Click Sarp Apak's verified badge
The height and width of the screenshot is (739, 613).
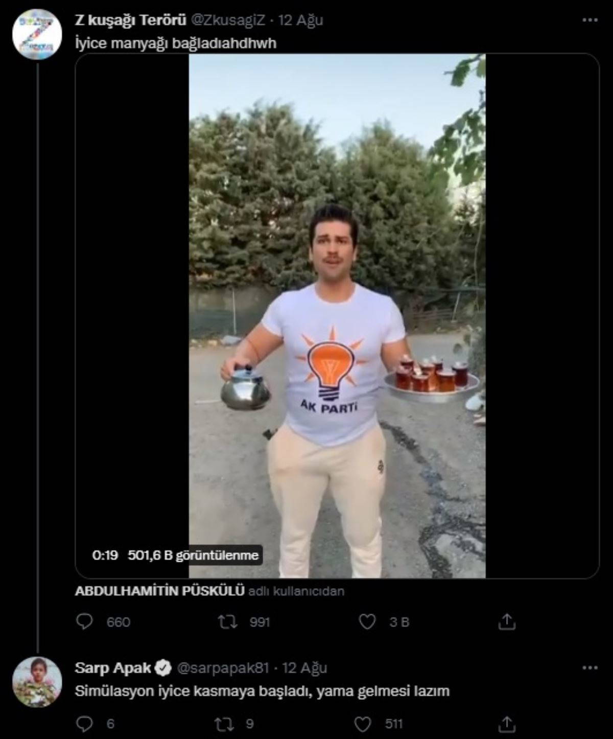coord(163,667)
